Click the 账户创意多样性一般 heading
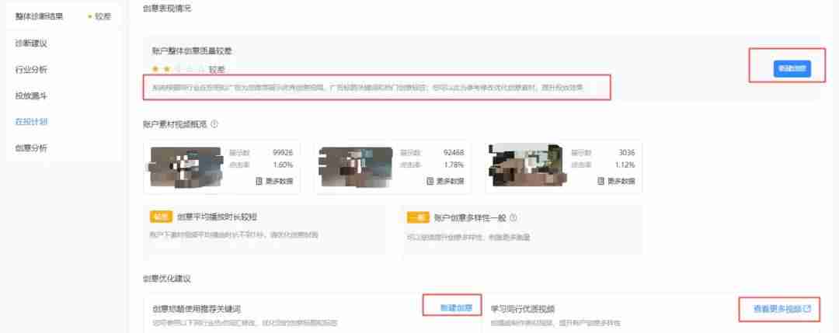Viewport: 839px width, 333px height. 470,217
